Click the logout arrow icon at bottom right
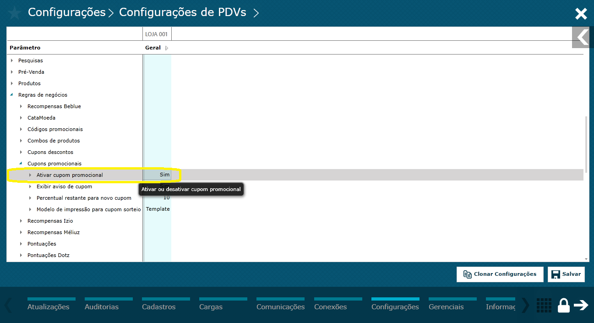Screen dimensions: 594x323 [x=582, y=305]
